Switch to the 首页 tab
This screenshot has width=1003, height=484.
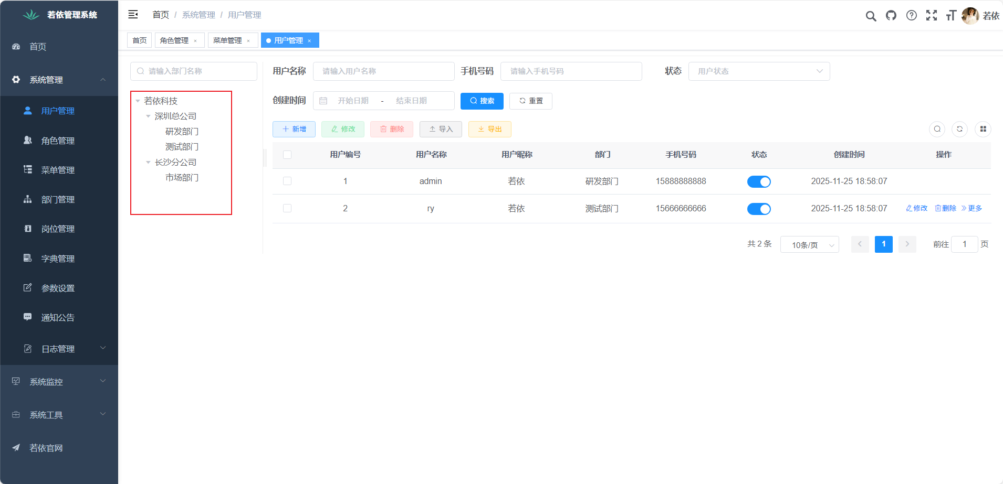point(140,40)
